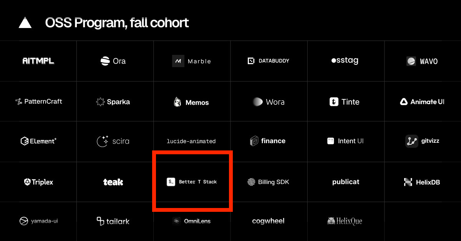Click the gitvizz branch icon

point(411,141)
